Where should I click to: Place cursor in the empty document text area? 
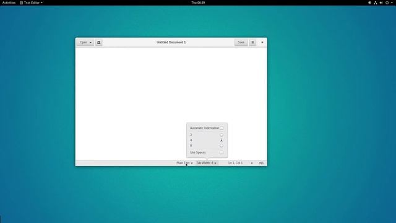pyautogui.click(x=171, y=103)
